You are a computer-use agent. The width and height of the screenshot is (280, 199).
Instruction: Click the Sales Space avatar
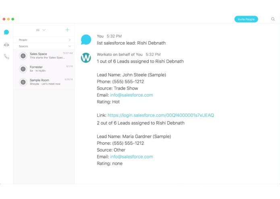[23, 56]
